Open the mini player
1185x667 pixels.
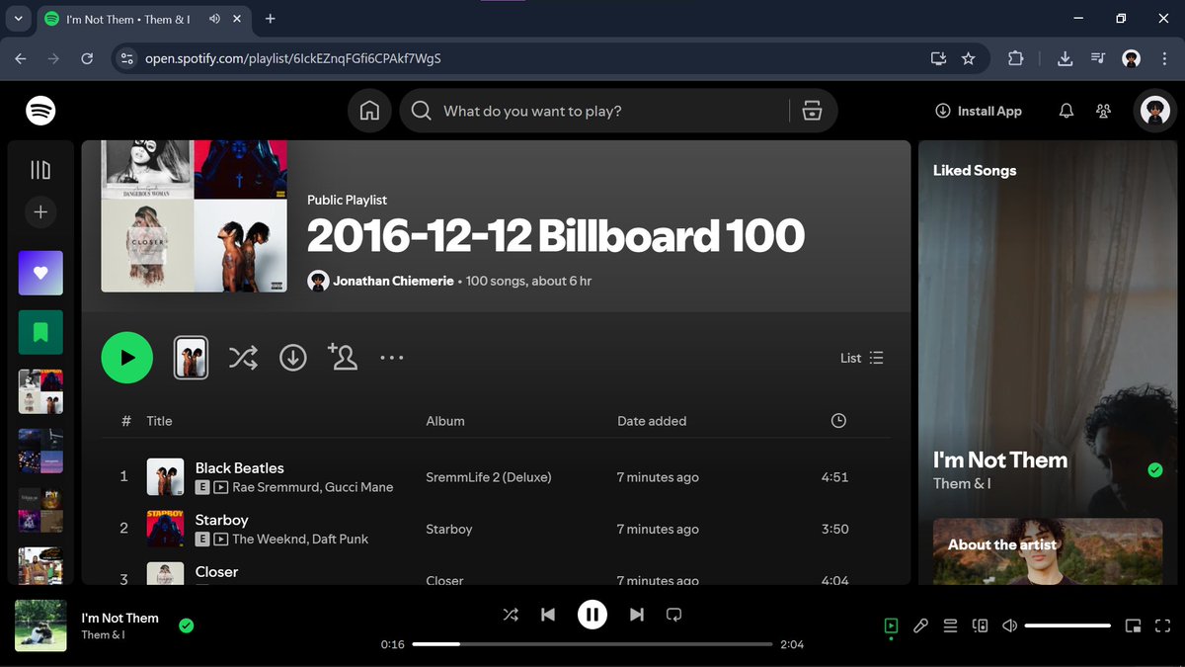[x=1134, y=625]
